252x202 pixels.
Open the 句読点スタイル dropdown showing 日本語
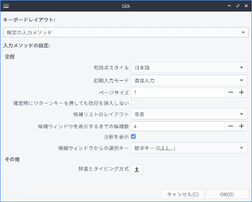[189, 68]
